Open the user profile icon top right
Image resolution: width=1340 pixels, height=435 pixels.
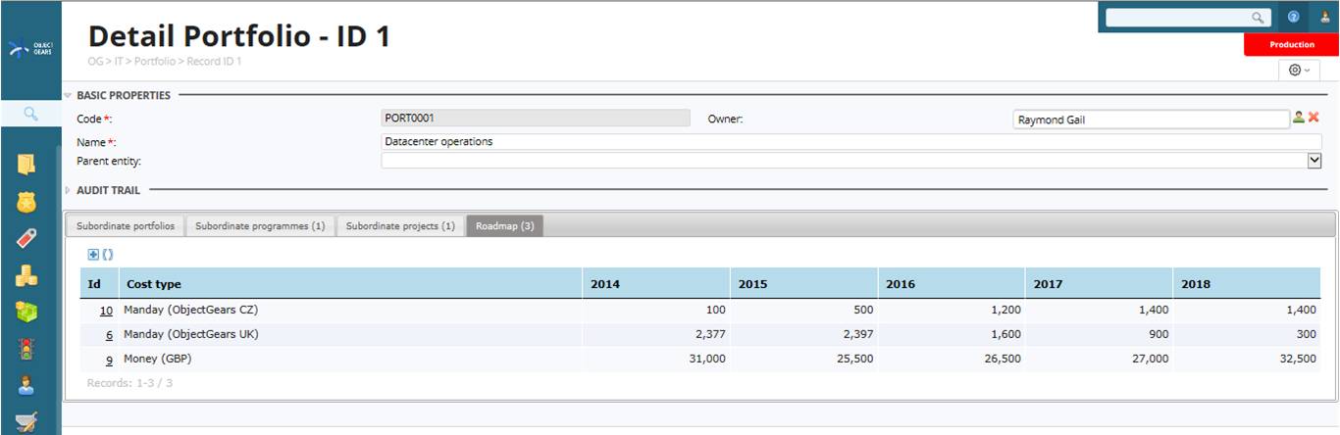1324,17
